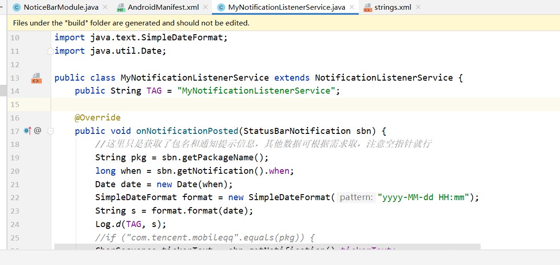
Task: Click the "pattern:" parameter hint
Action: click(x=356, y=198)
